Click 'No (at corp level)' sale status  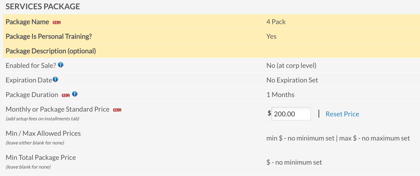click(291, 65)
